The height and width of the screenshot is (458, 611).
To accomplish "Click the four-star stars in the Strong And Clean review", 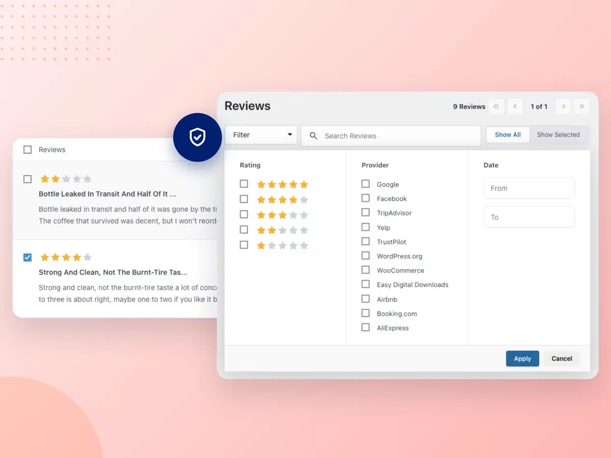I will pos(66,257).
